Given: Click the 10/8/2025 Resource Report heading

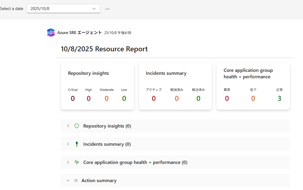Looking at the screenshot, I should pos(104,49).
